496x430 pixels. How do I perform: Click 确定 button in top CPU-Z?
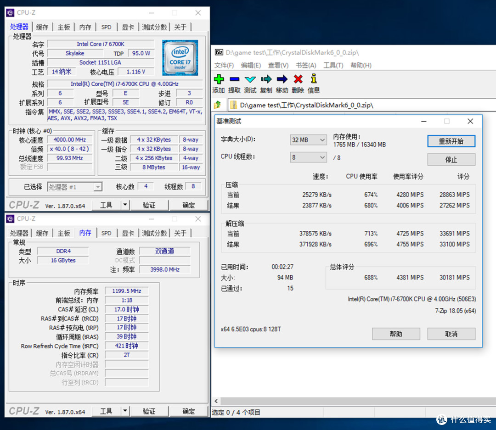(x=189, y=205)
